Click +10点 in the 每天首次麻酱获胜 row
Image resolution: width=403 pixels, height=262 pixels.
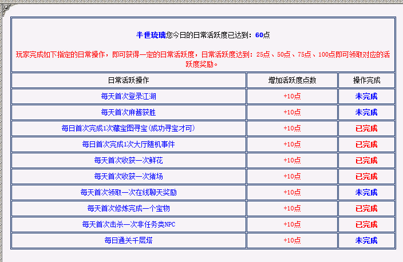[x=292, y=112]
